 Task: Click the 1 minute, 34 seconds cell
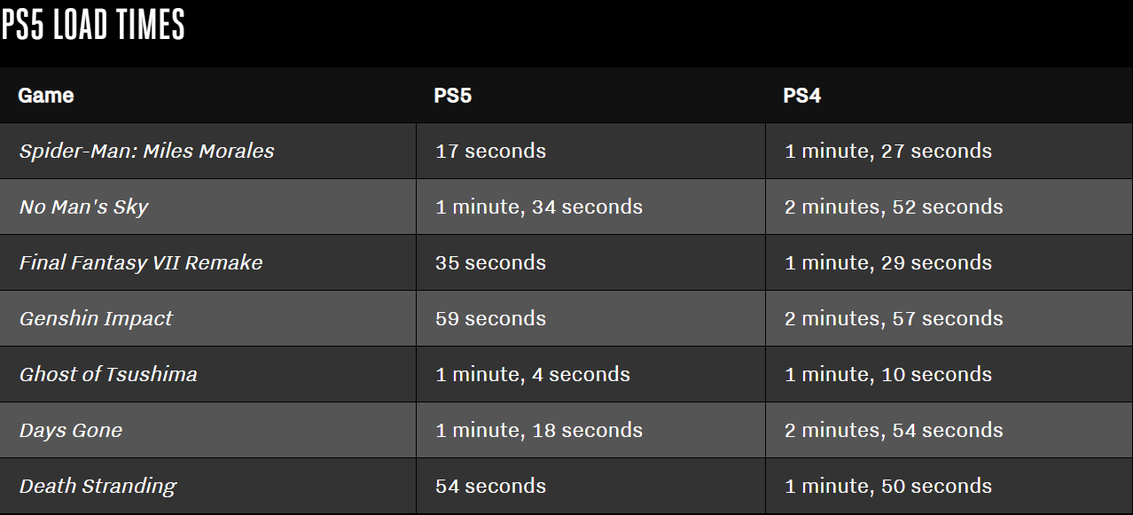coord(538,207)
